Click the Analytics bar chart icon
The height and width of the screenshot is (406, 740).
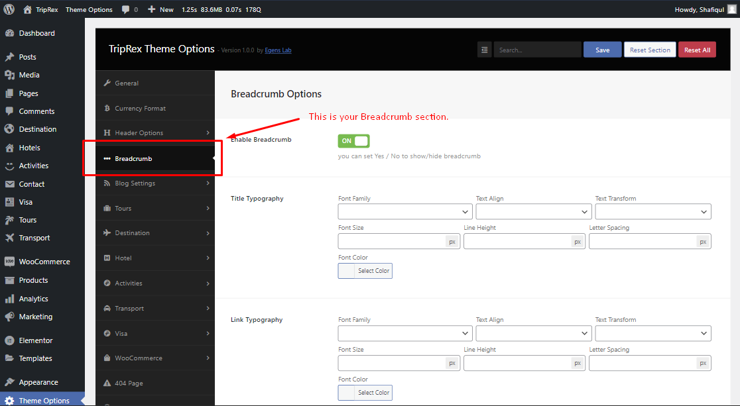[9, 299]
